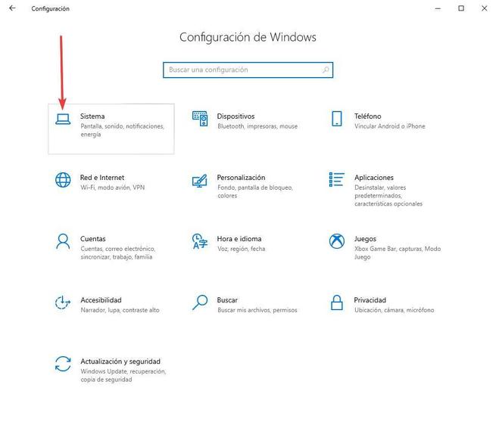The image size is (496, 428).
Task: Minimize the Configuración window
Action: (x=438, y=8)
